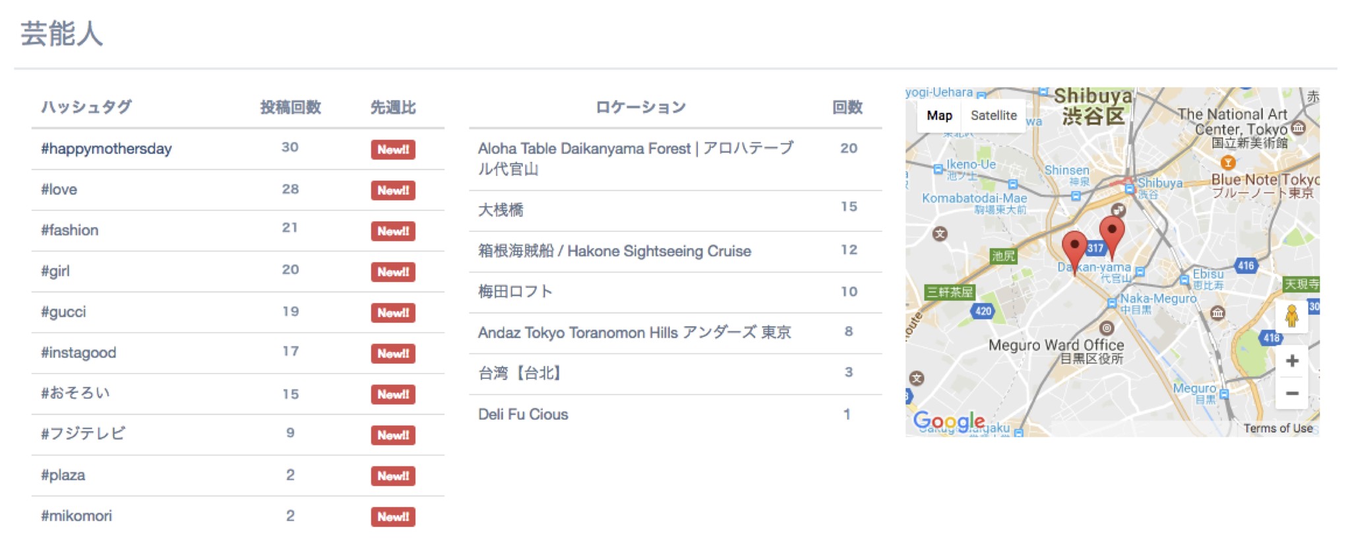Viewport: 1350px width, 556px height.
Task: Select the #instagood hashtag
Action: pos(78,353)
